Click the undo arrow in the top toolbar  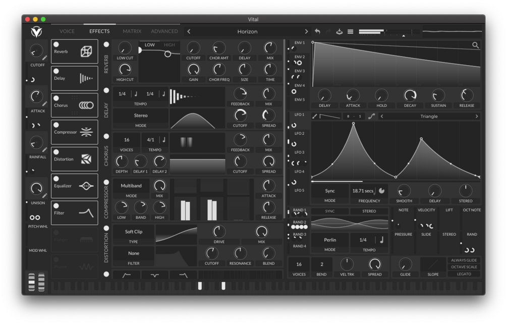click(317, 31)
